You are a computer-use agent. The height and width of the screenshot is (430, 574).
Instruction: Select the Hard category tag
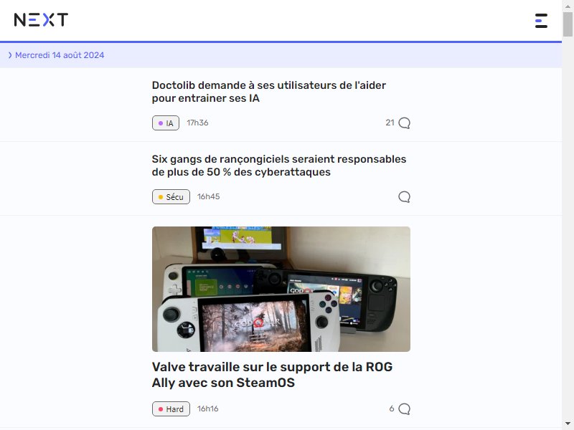click(x=171, y=408)
